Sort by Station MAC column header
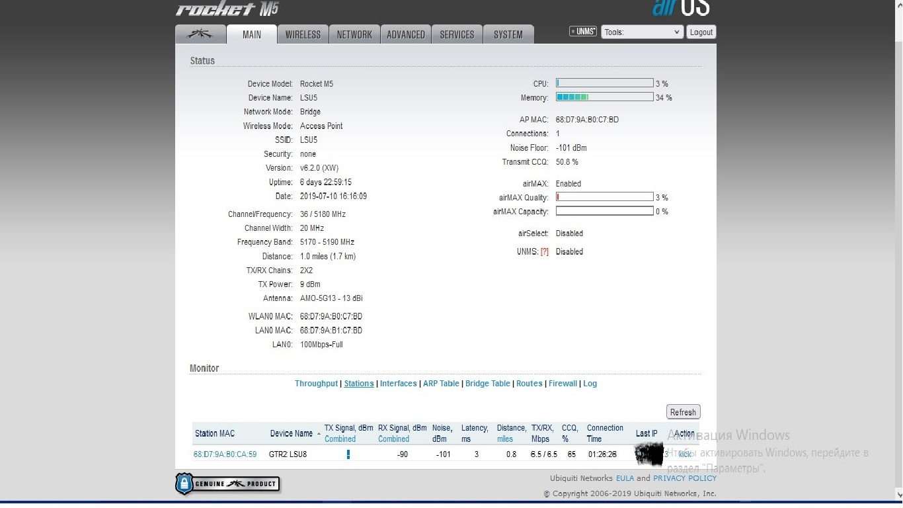 pyautogui.click(x=215, y=433)
